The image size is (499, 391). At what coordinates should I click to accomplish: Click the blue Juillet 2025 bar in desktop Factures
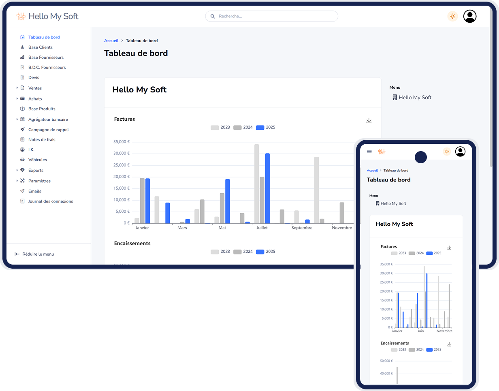pos(267,188)
